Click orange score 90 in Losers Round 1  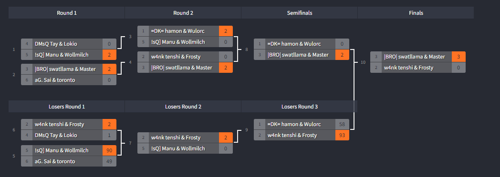[109, 150]
